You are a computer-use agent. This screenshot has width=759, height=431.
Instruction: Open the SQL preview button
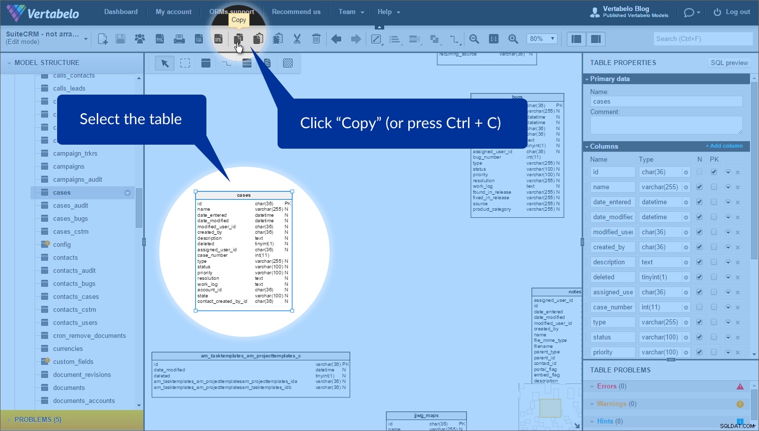729,63
